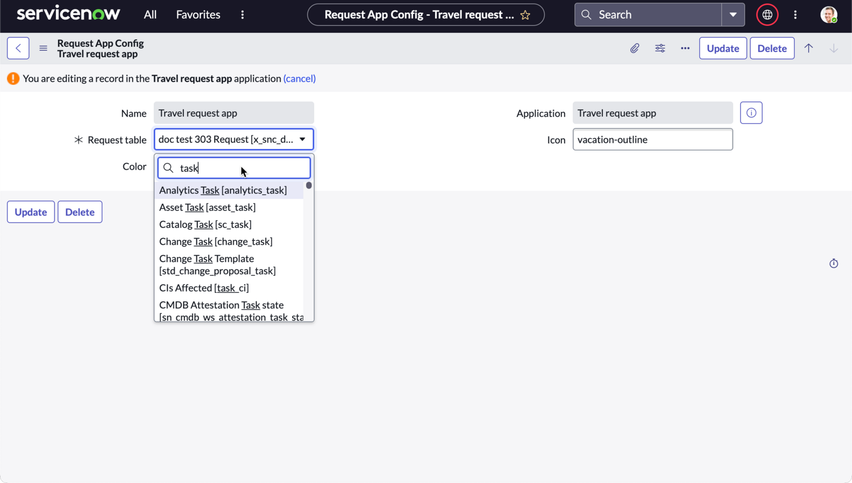Open the All menu
Viewport: 852px width, 483px height.
pos(150,15)
